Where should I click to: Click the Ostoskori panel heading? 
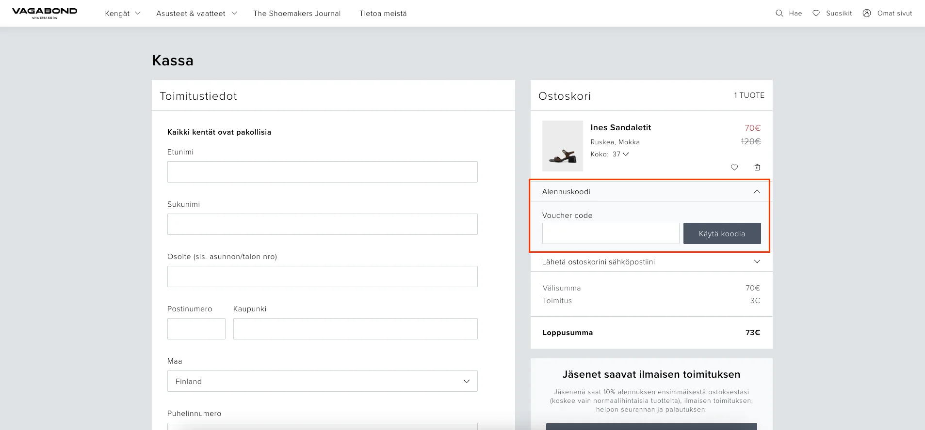pyautogui.click(x=565, y=96)
